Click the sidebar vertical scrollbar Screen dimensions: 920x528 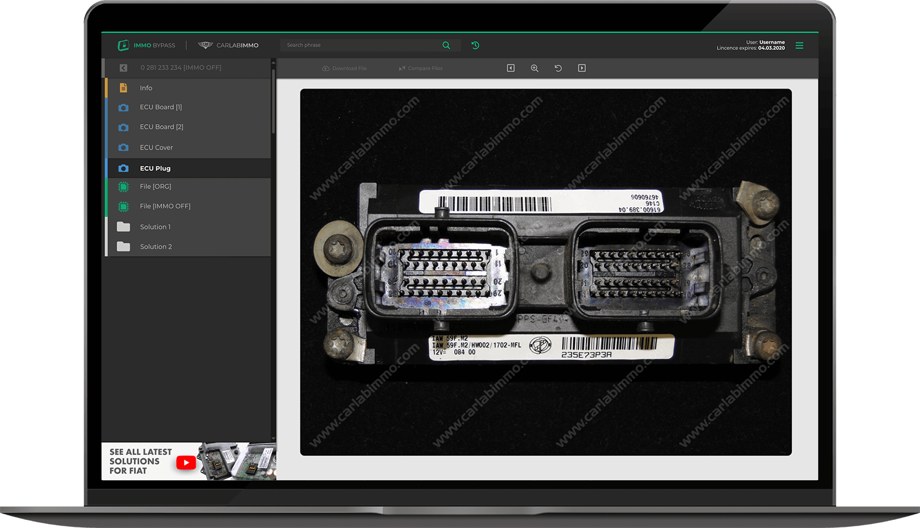tap(273, 101)
